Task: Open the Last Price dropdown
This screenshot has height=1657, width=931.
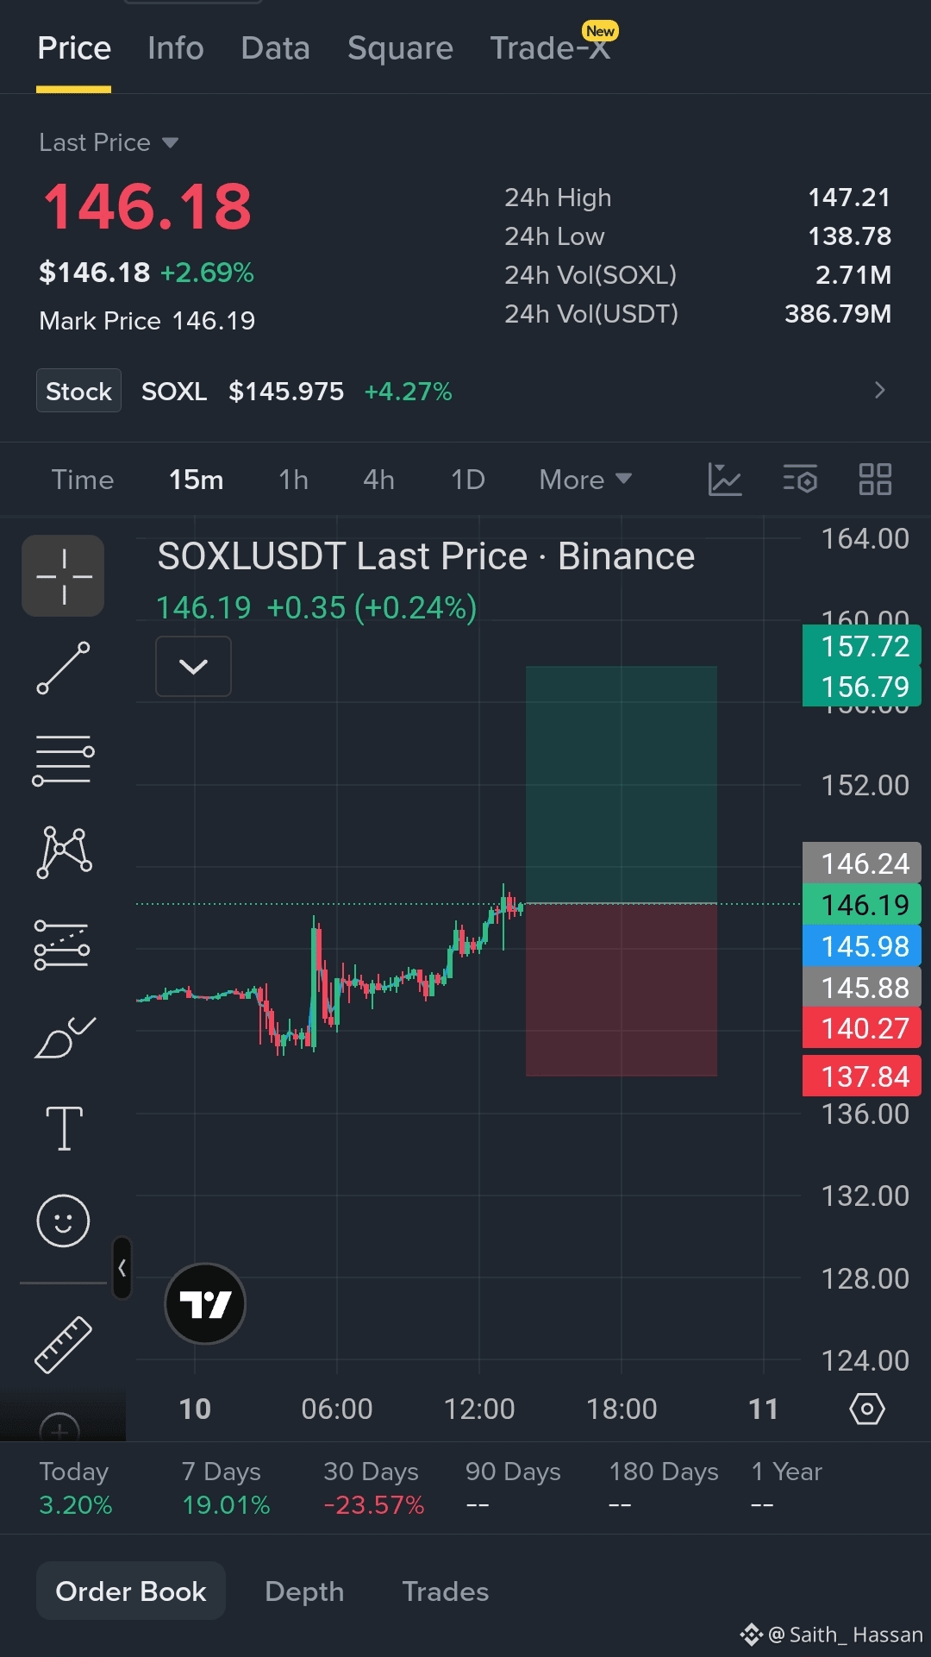Action: 109,142
